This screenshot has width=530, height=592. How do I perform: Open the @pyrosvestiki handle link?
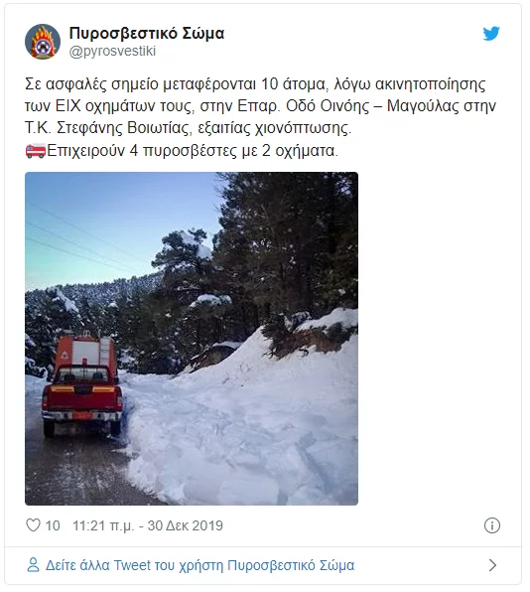tap(112, 51)
